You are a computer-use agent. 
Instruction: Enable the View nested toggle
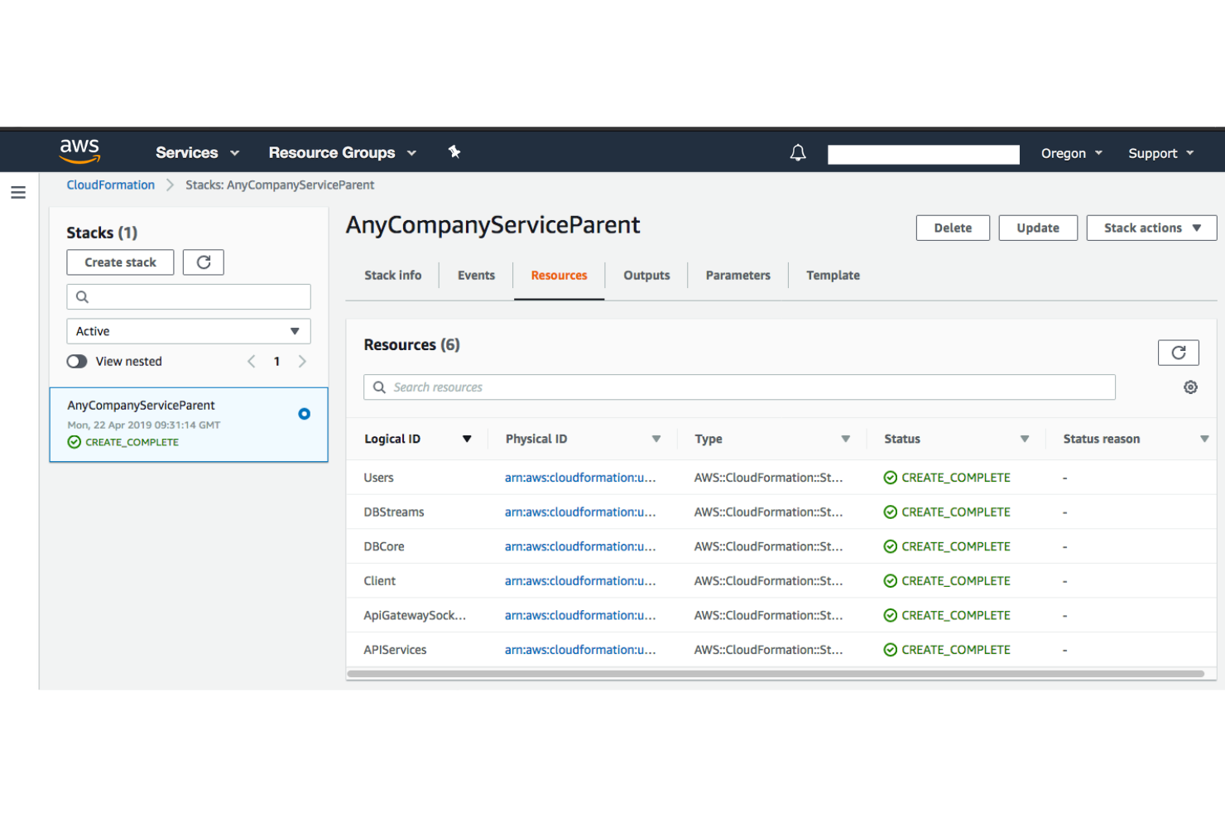[x=77, y=361]
